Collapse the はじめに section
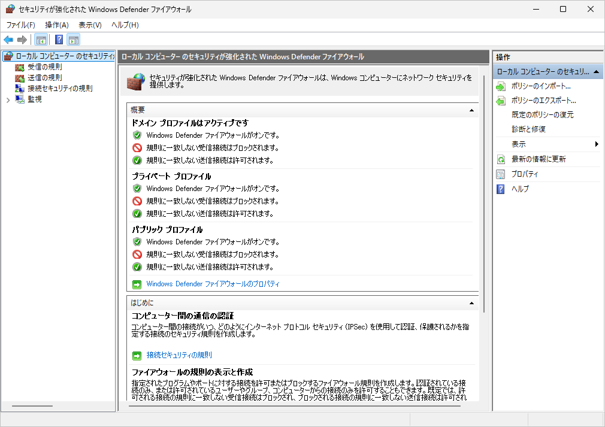This screenshot has width=605, height=427. pyautogui.click(x=471, y=303)
